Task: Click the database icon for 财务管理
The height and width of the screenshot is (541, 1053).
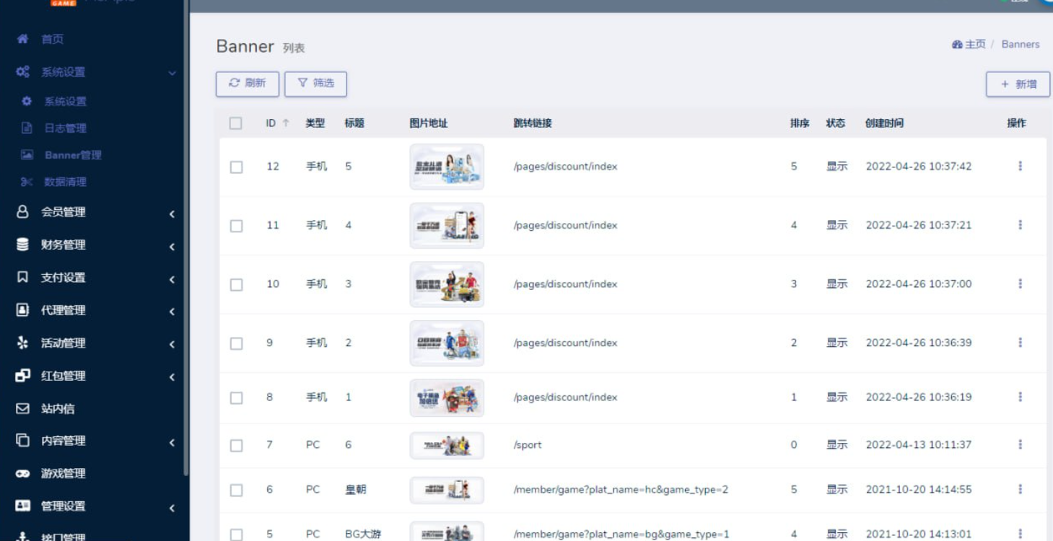Action: (22, 245)
